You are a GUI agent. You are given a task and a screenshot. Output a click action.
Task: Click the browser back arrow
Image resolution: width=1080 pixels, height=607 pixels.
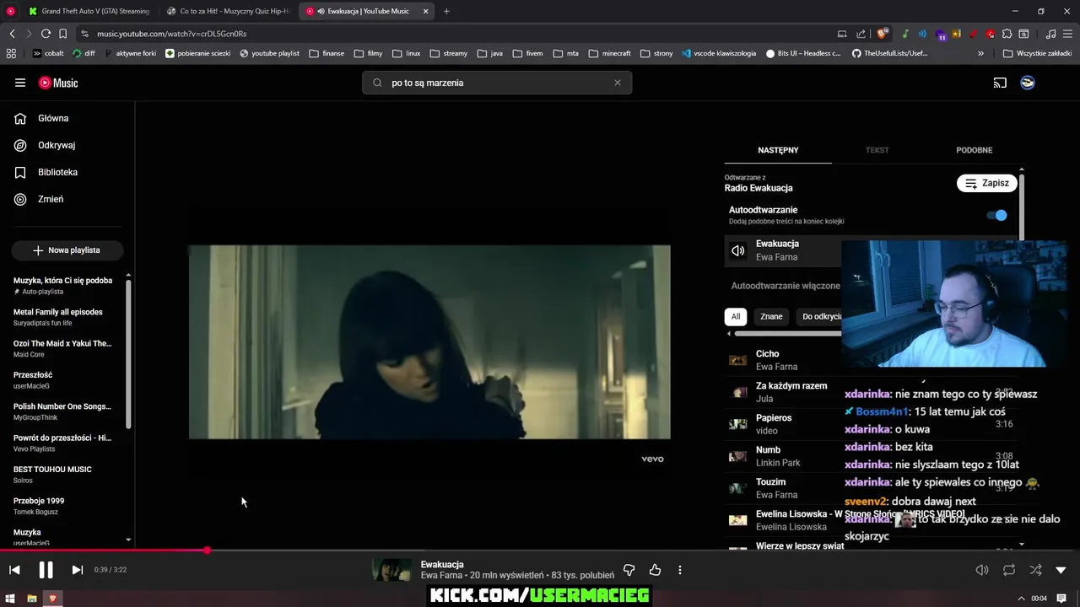point(12,34)
